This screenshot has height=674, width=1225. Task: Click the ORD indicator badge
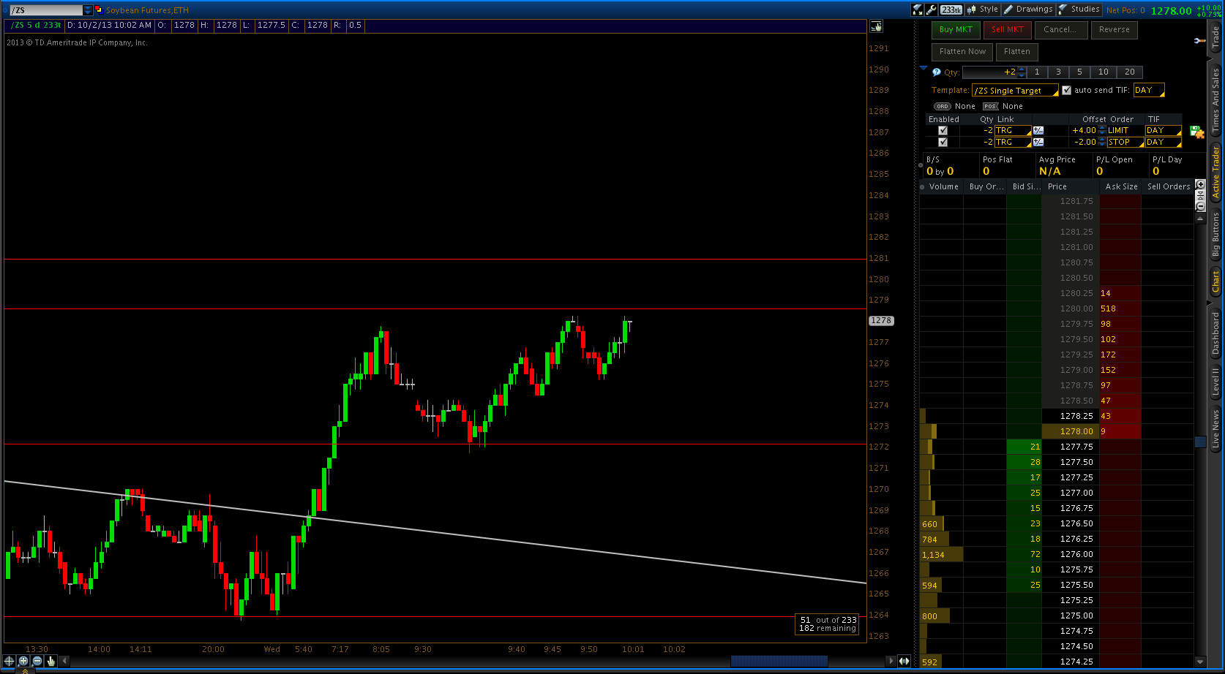click(x=943, y=107)
